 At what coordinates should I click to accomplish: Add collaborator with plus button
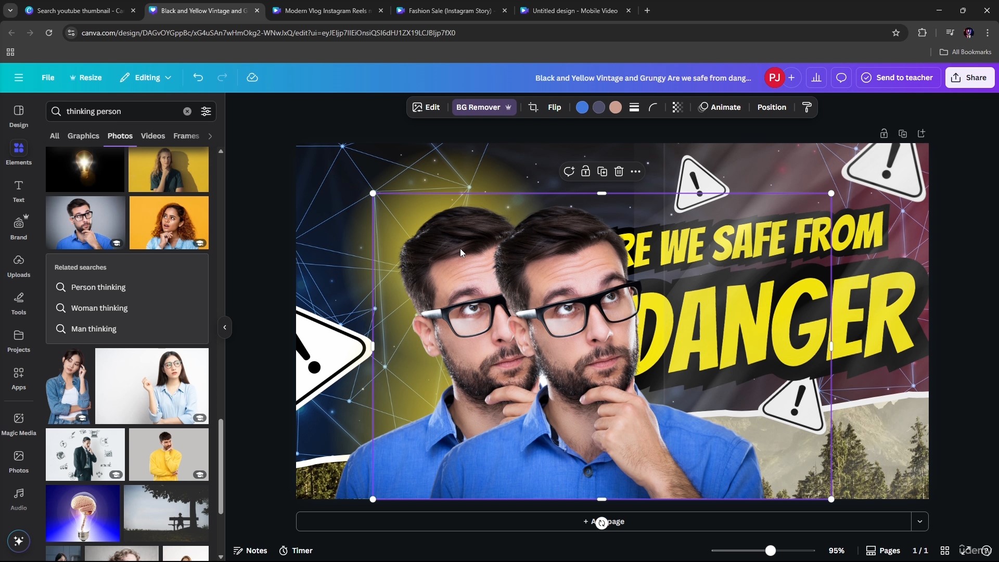pyautogui.click(x=791, y=78)
